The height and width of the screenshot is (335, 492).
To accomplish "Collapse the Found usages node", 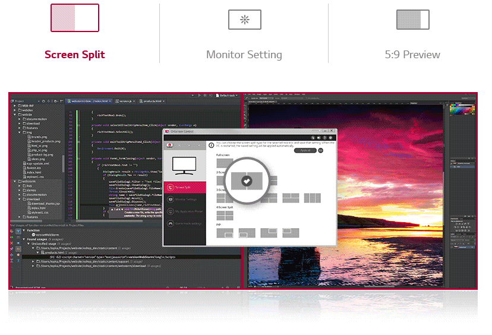I will pyautogui.click(x=24, y=239).
